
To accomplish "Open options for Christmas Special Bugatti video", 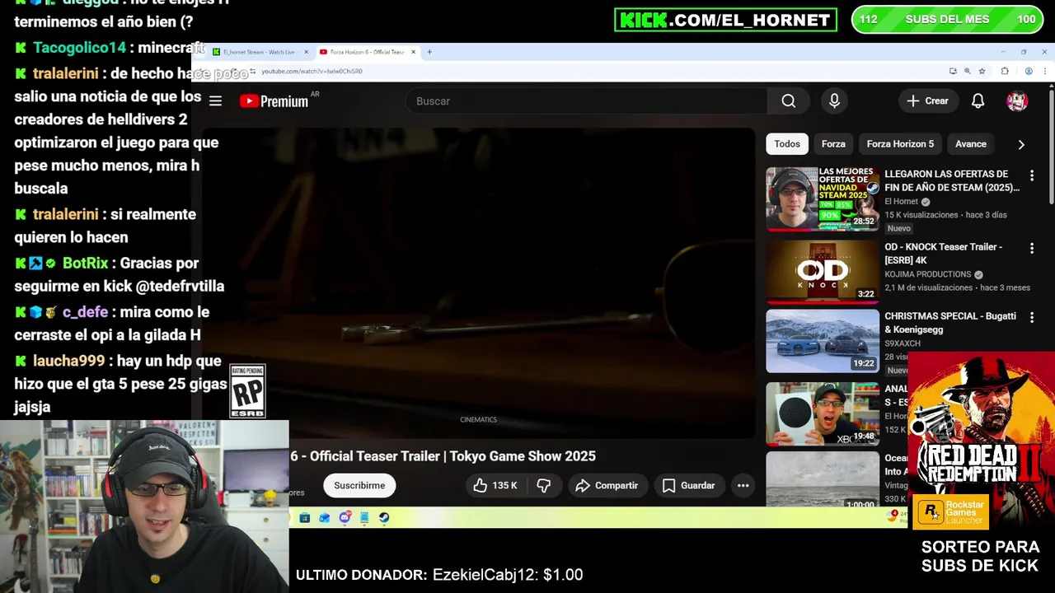I will coord(1031,317).
